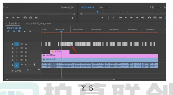Mark in point in program monitor
Screen dimensions: 173x95
[x=108, y=18]
